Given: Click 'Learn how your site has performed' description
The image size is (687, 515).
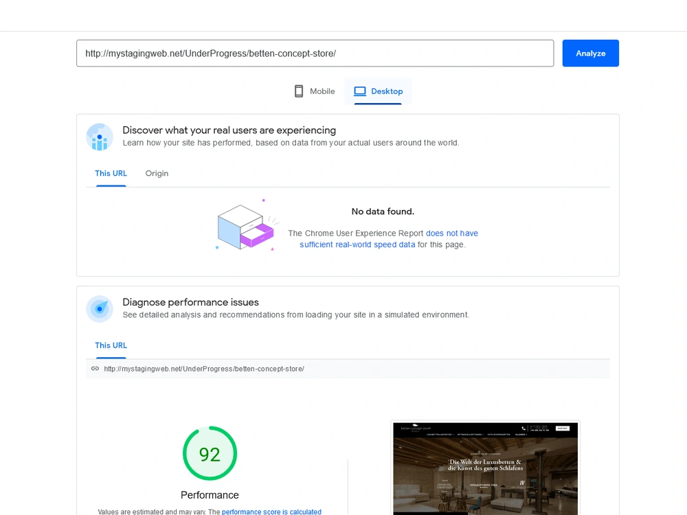Looking at the screenshot, I should (291, 143).
